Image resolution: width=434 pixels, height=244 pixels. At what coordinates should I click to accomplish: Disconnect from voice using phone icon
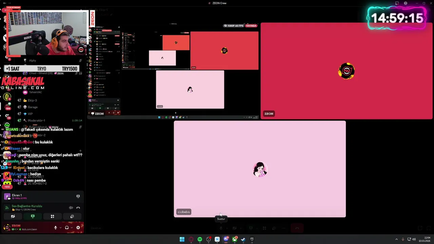pyautogui.click(x=78, y=208)
